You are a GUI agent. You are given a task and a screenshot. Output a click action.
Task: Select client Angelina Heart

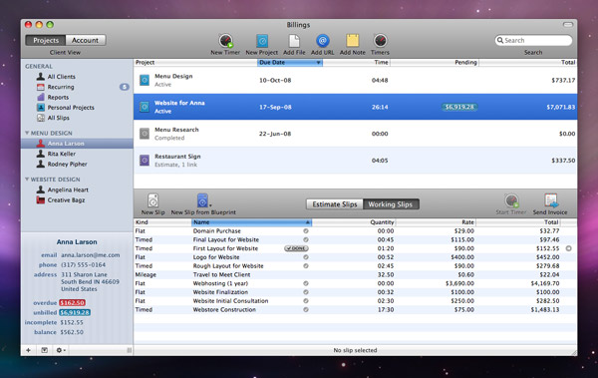[x=68, y=189]
